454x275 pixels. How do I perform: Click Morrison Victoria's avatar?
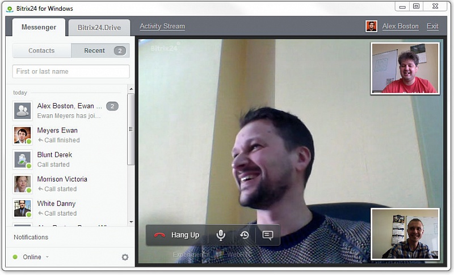[x=23, y=184]
